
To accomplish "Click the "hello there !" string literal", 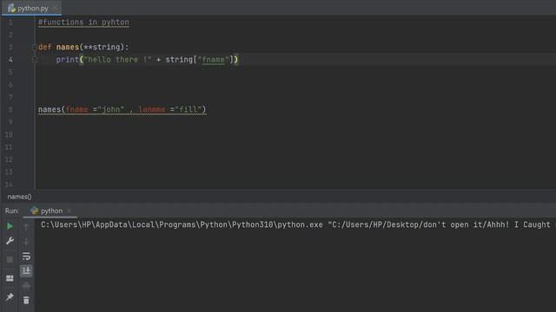I will coord(118,60).
